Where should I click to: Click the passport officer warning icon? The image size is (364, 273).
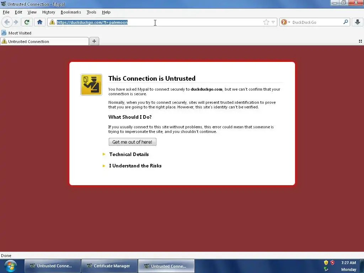point(91,85)
